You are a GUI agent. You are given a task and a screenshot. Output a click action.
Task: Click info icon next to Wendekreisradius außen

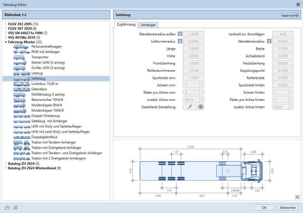(180, 34)
